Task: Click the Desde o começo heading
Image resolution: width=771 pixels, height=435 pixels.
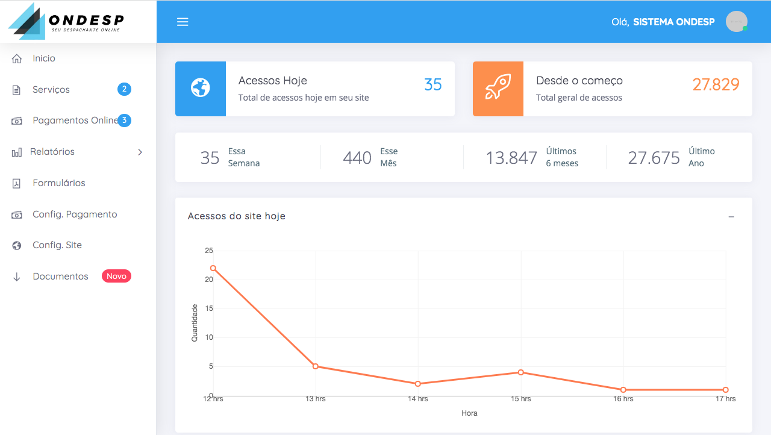Action: tap(579, 80)
